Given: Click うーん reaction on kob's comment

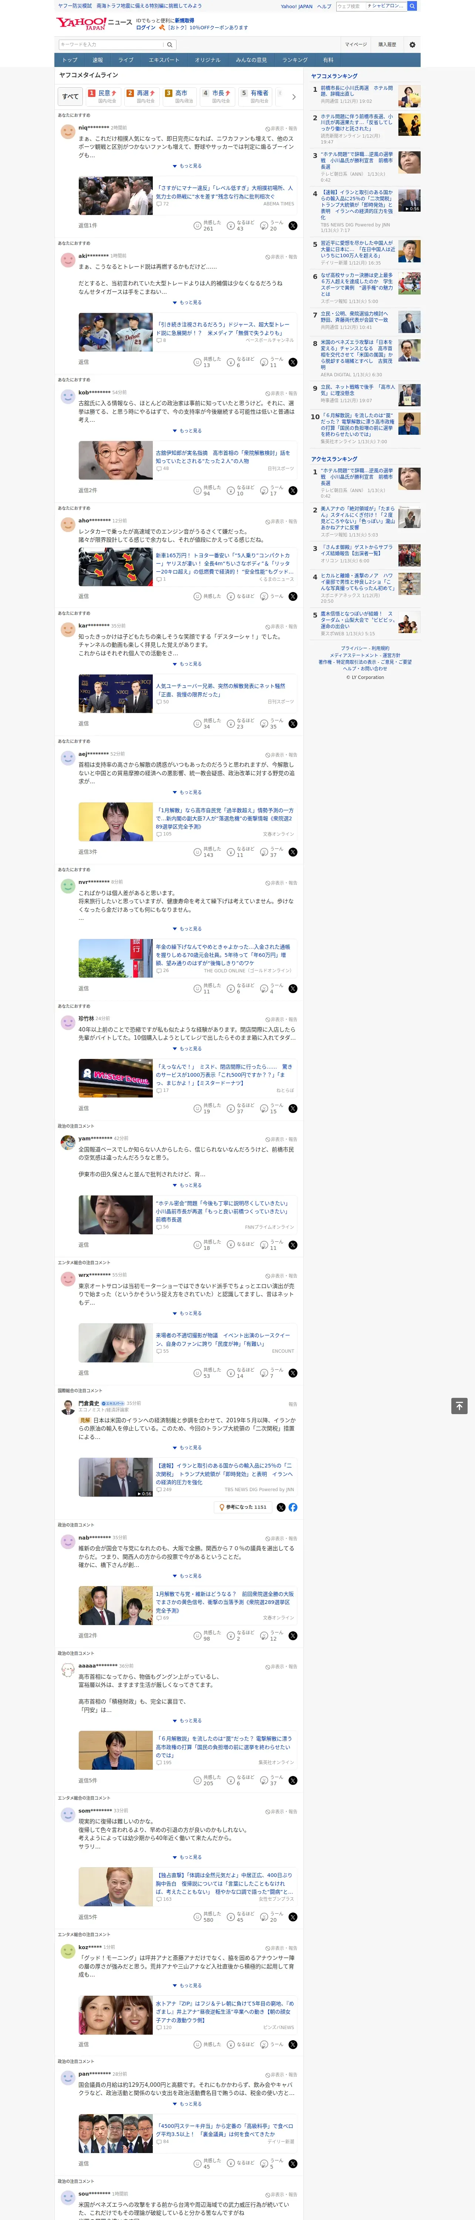Looking at the screenshot, I should click(x=271, y=490).
